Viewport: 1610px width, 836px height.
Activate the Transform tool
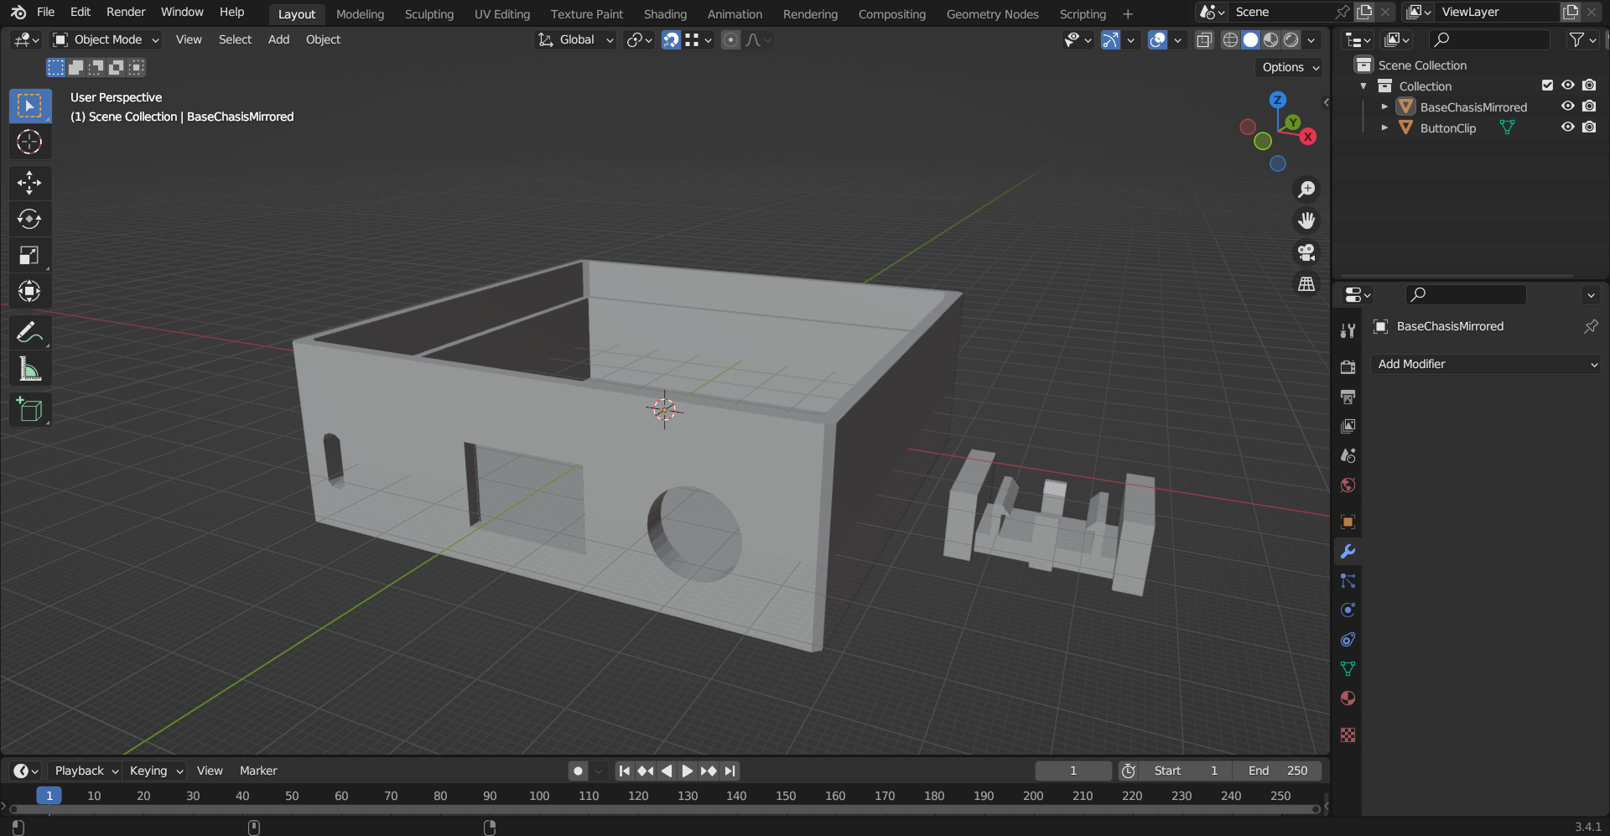(x=29, y=291)
